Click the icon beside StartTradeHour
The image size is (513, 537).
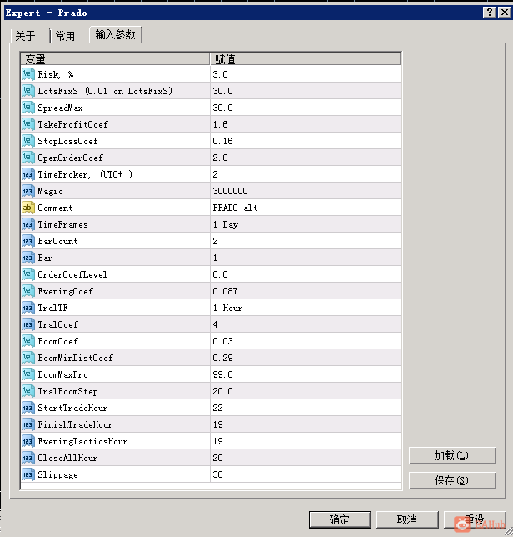(x=28, y=408)
